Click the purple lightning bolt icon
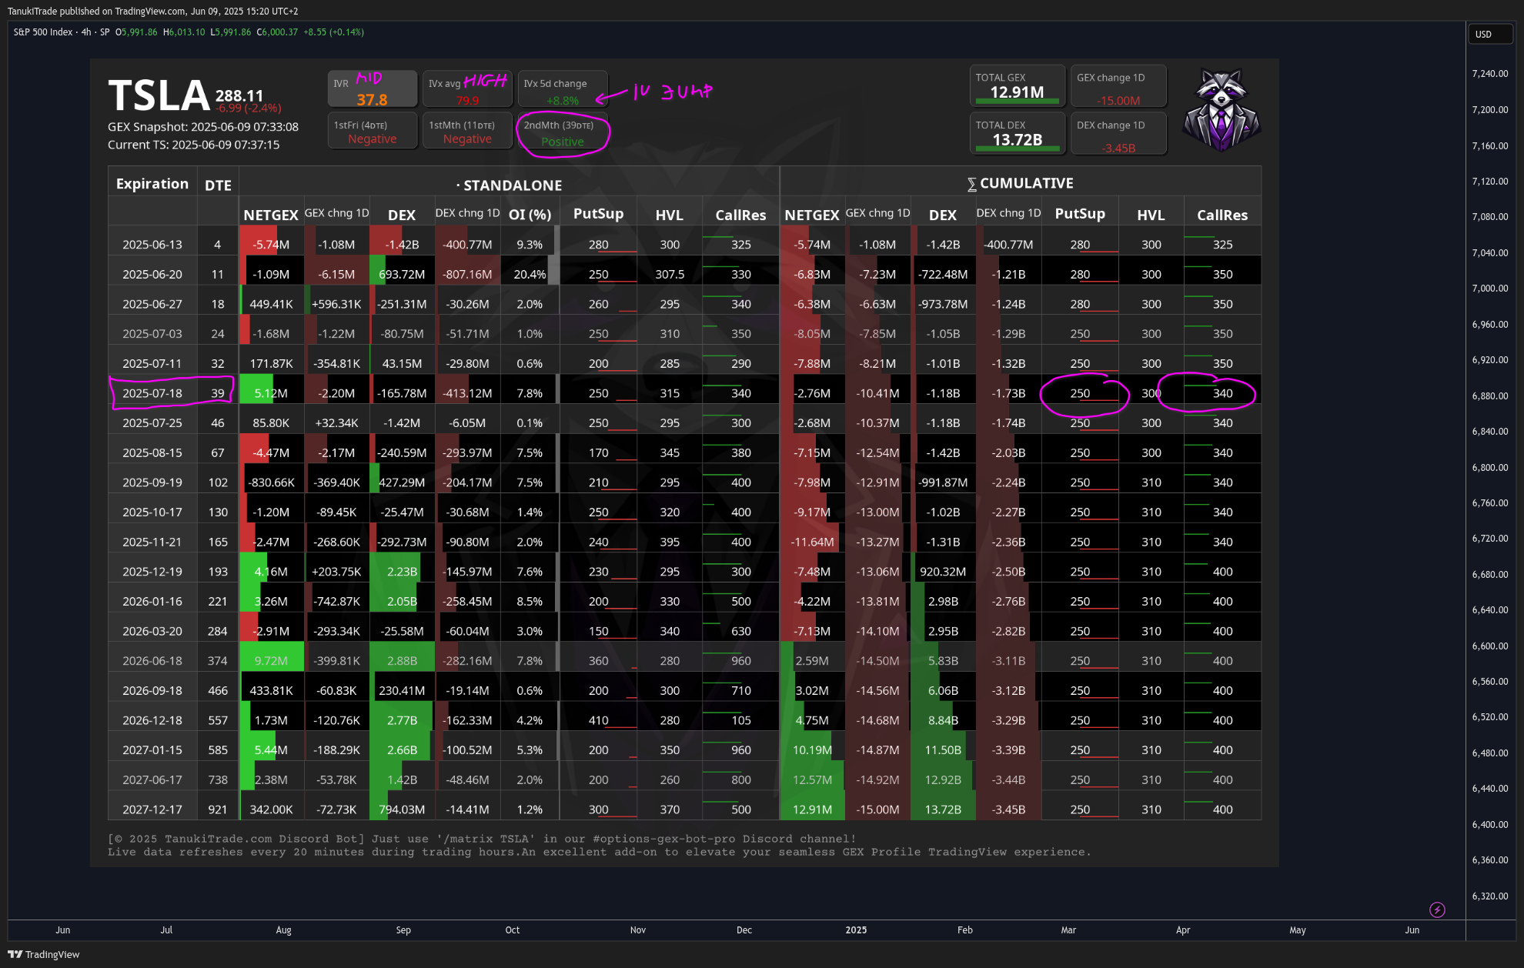 pyautogui.click(x=1437, y=910)
